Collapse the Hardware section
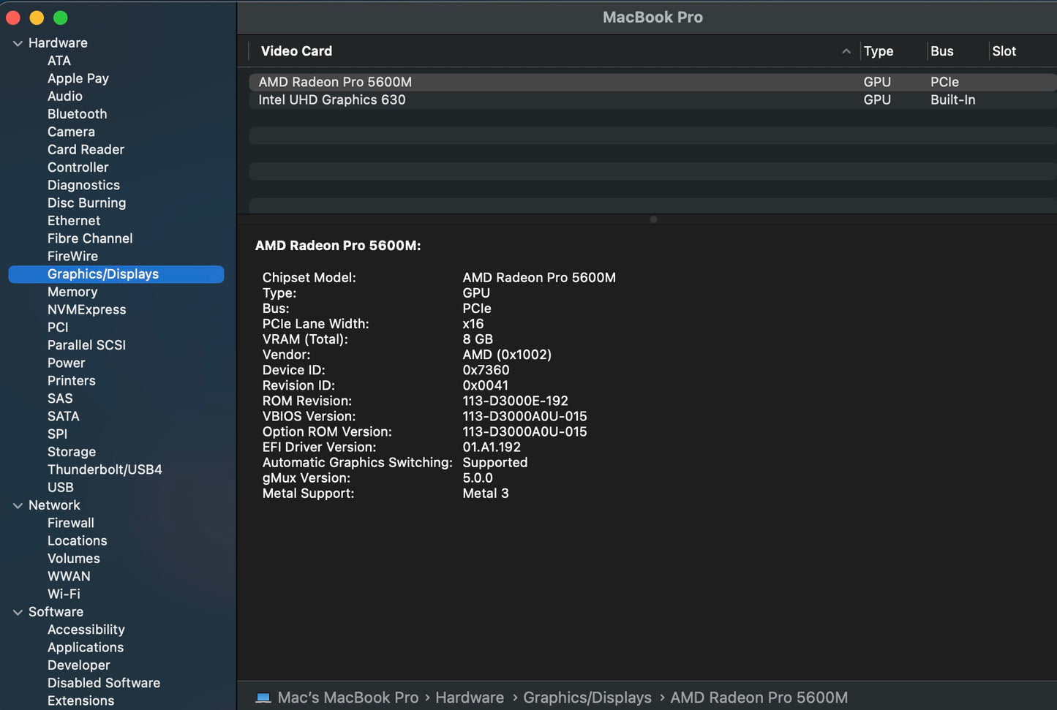The height and width of the screenshot is (710, 1057). (x=18, y=43)
